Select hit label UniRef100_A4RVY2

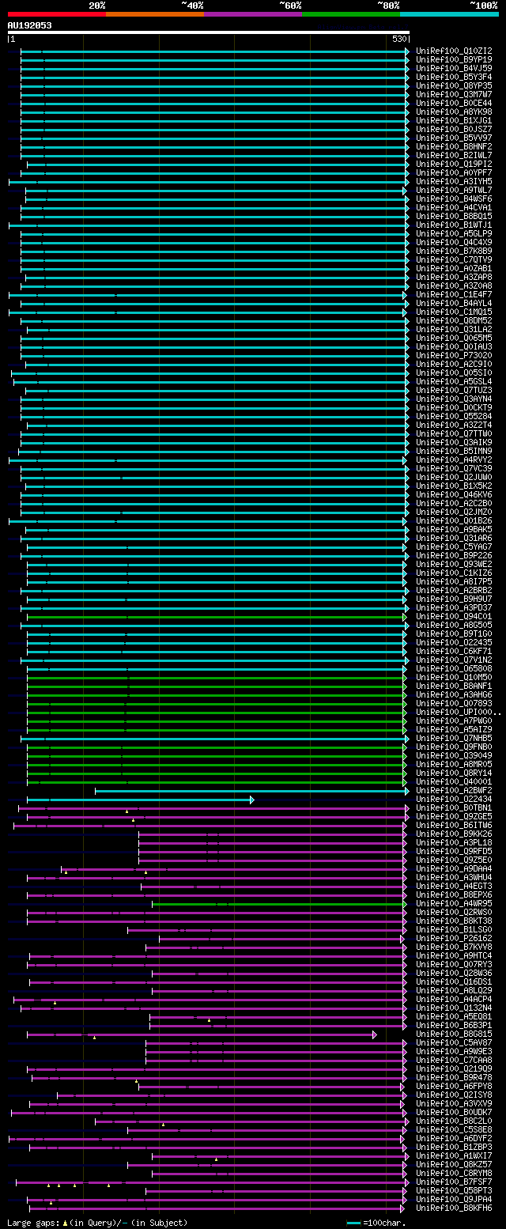tap(454, 459)
